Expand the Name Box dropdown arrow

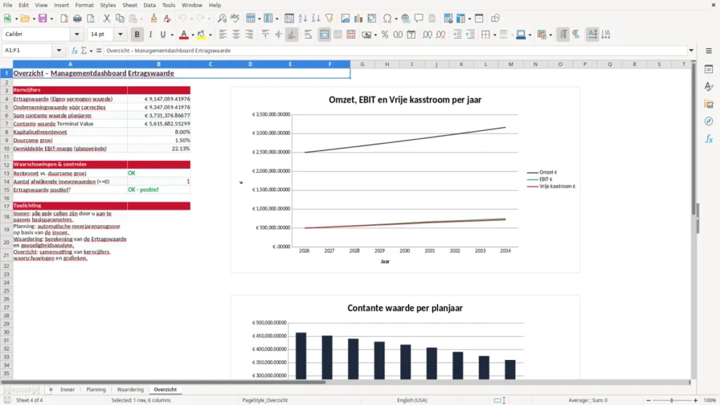point(59,51)
